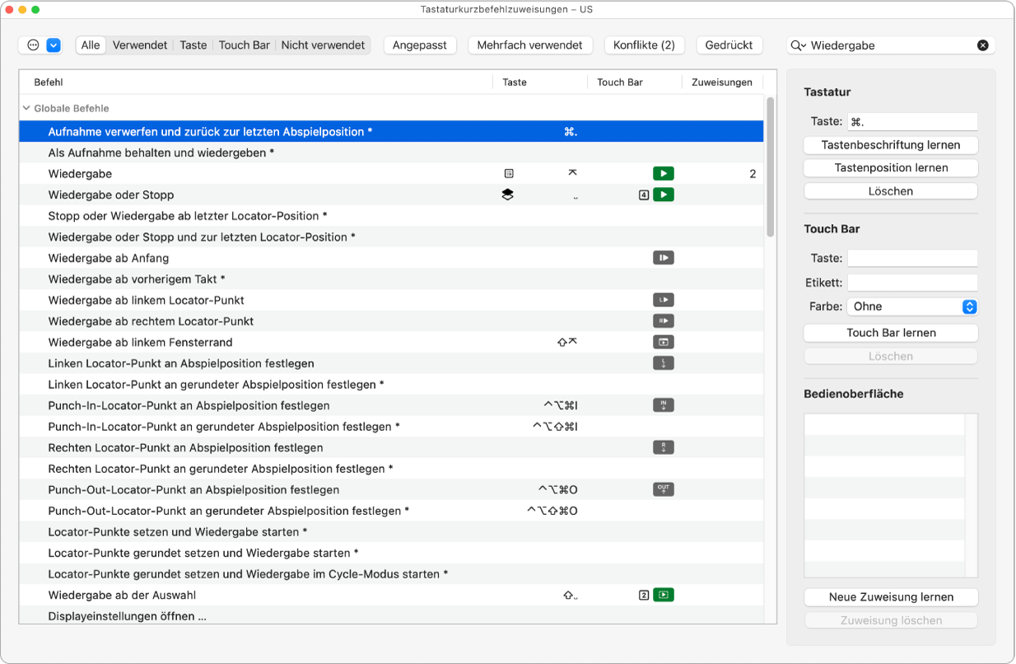Click Touch Bar icon for Wiedergabe ab Anfang
1016x664 pixels.
663,258
